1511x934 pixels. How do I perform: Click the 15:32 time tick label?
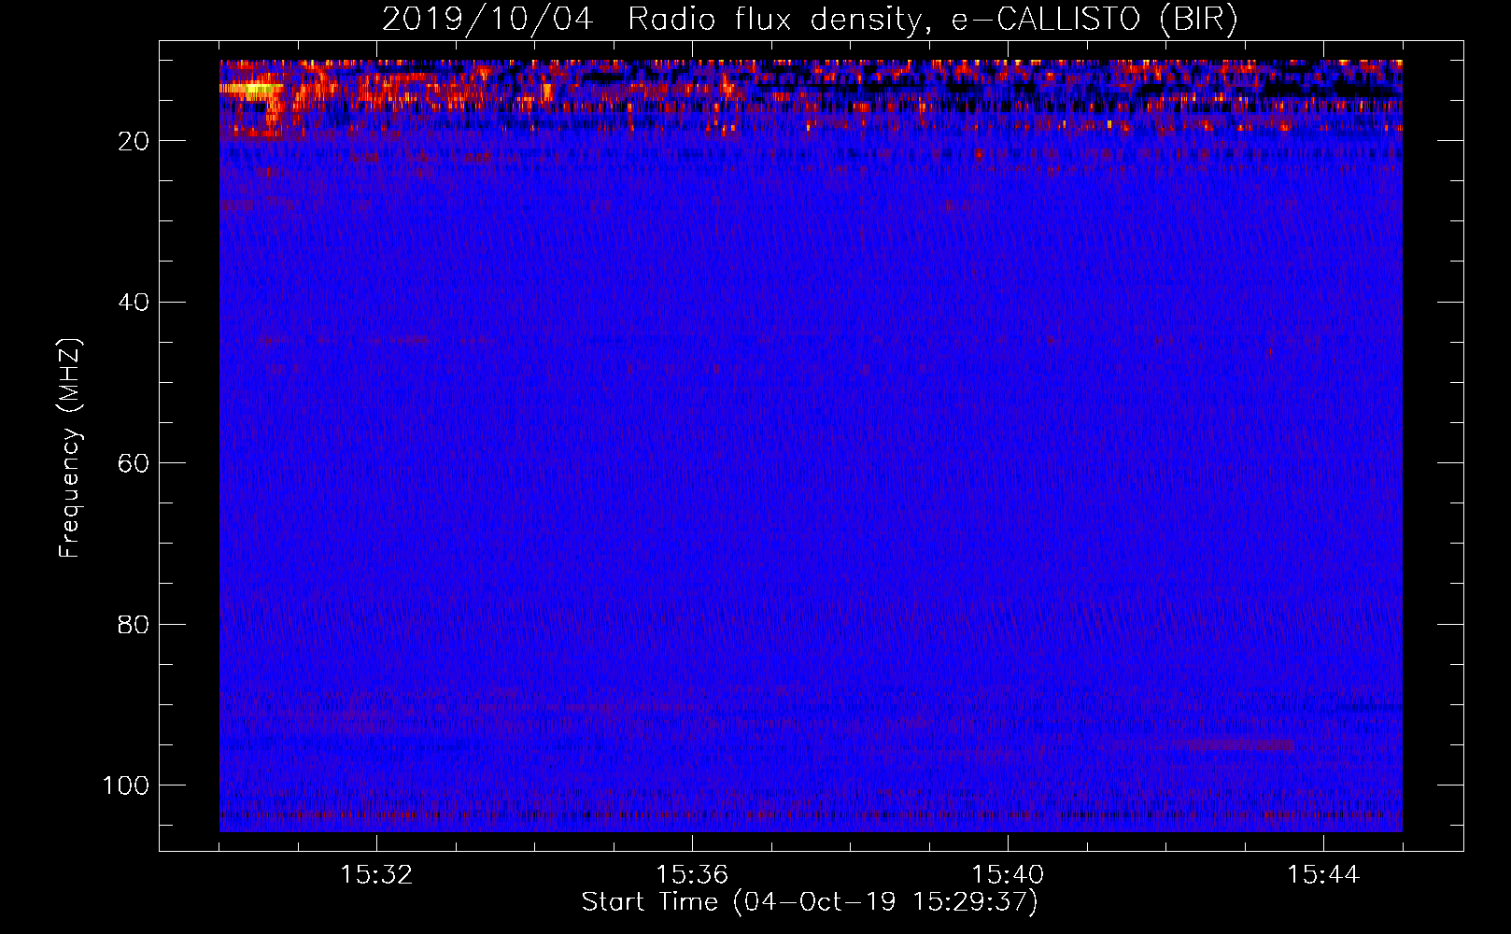pos(376,875)
